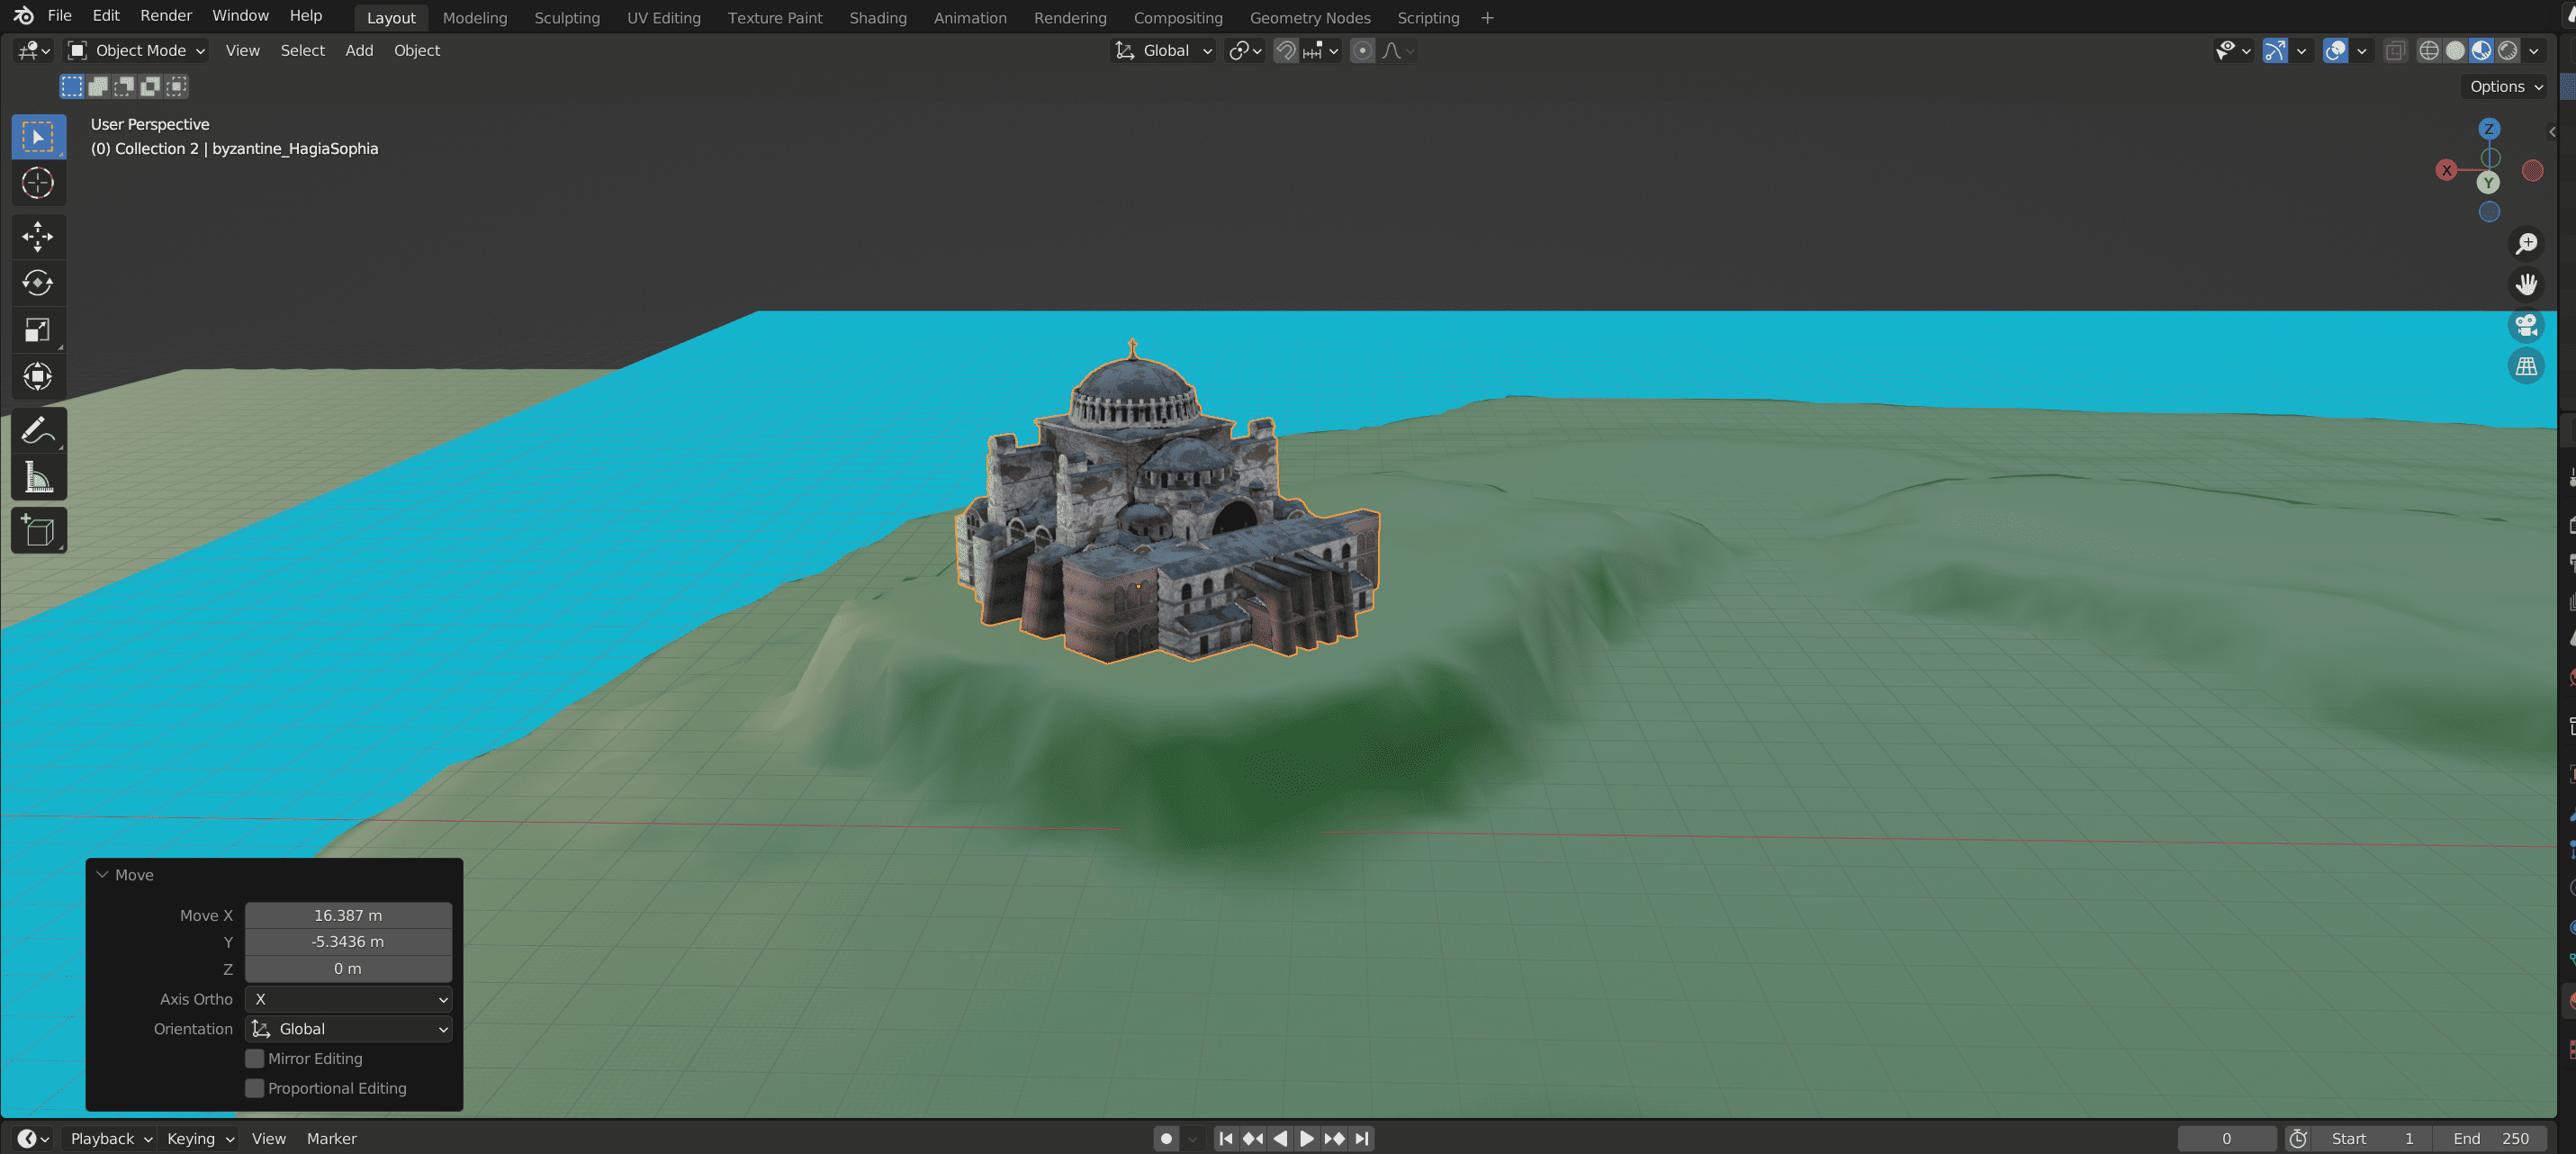Image resolution: width=2576 pixels, height=1154 pixels.
Task: Toggle snapping magnet icon
Action: [1285, 51]
